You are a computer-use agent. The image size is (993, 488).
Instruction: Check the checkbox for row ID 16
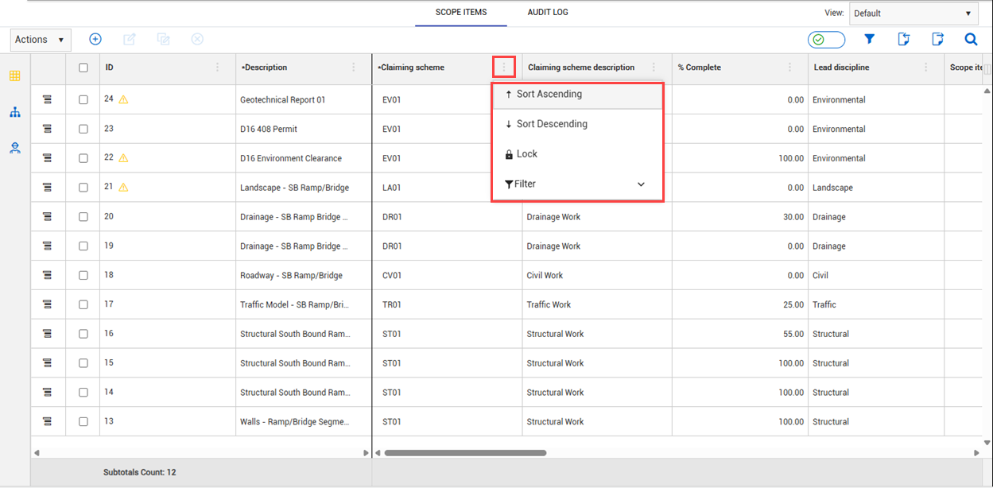pyautogui.click(x=83, y=334)
